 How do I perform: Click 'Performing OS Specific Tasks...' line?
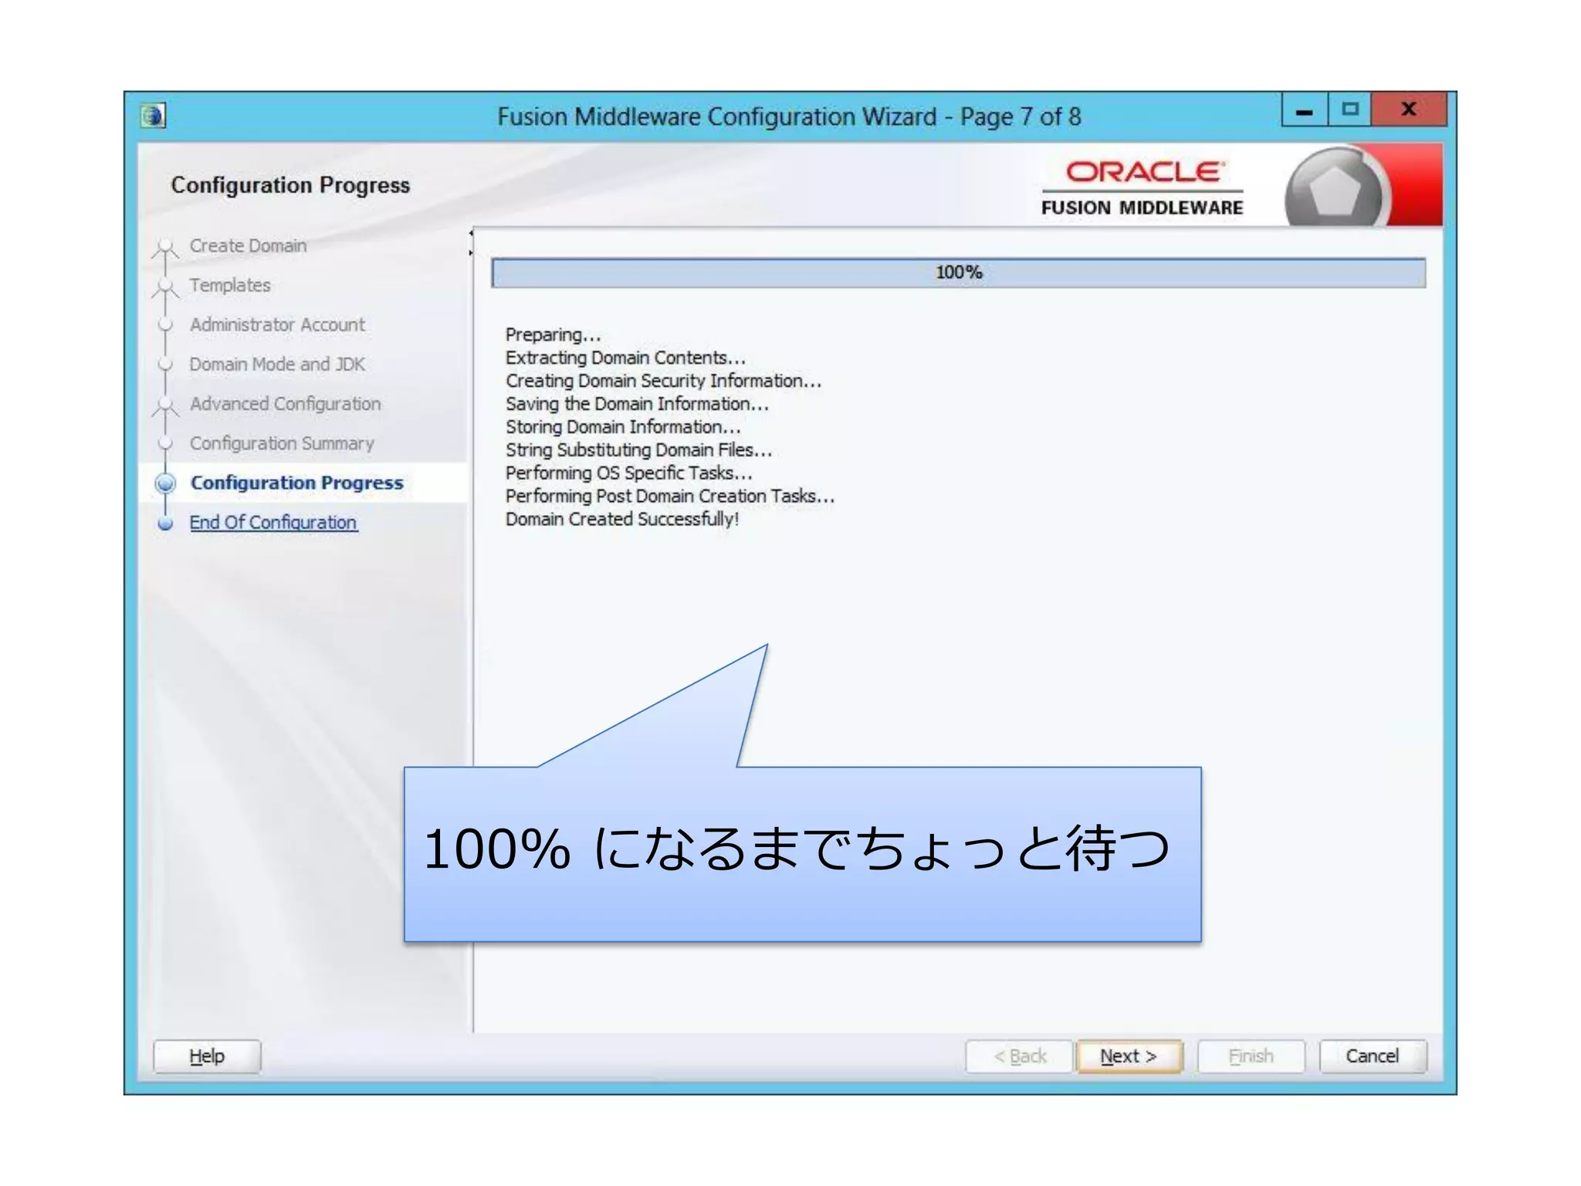pyautogui.click(x=628, y=473)
